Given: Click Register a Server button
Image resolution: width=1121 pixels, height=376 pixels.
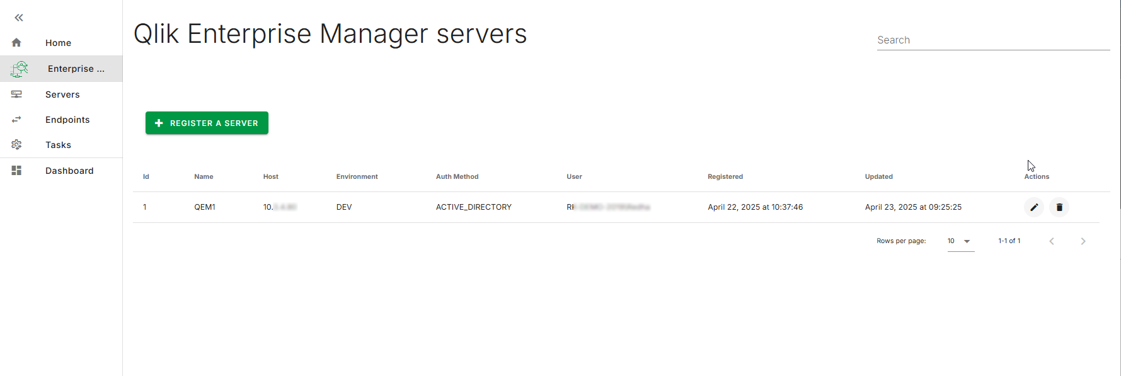Looking at the screenshot, I should (207, 123).
